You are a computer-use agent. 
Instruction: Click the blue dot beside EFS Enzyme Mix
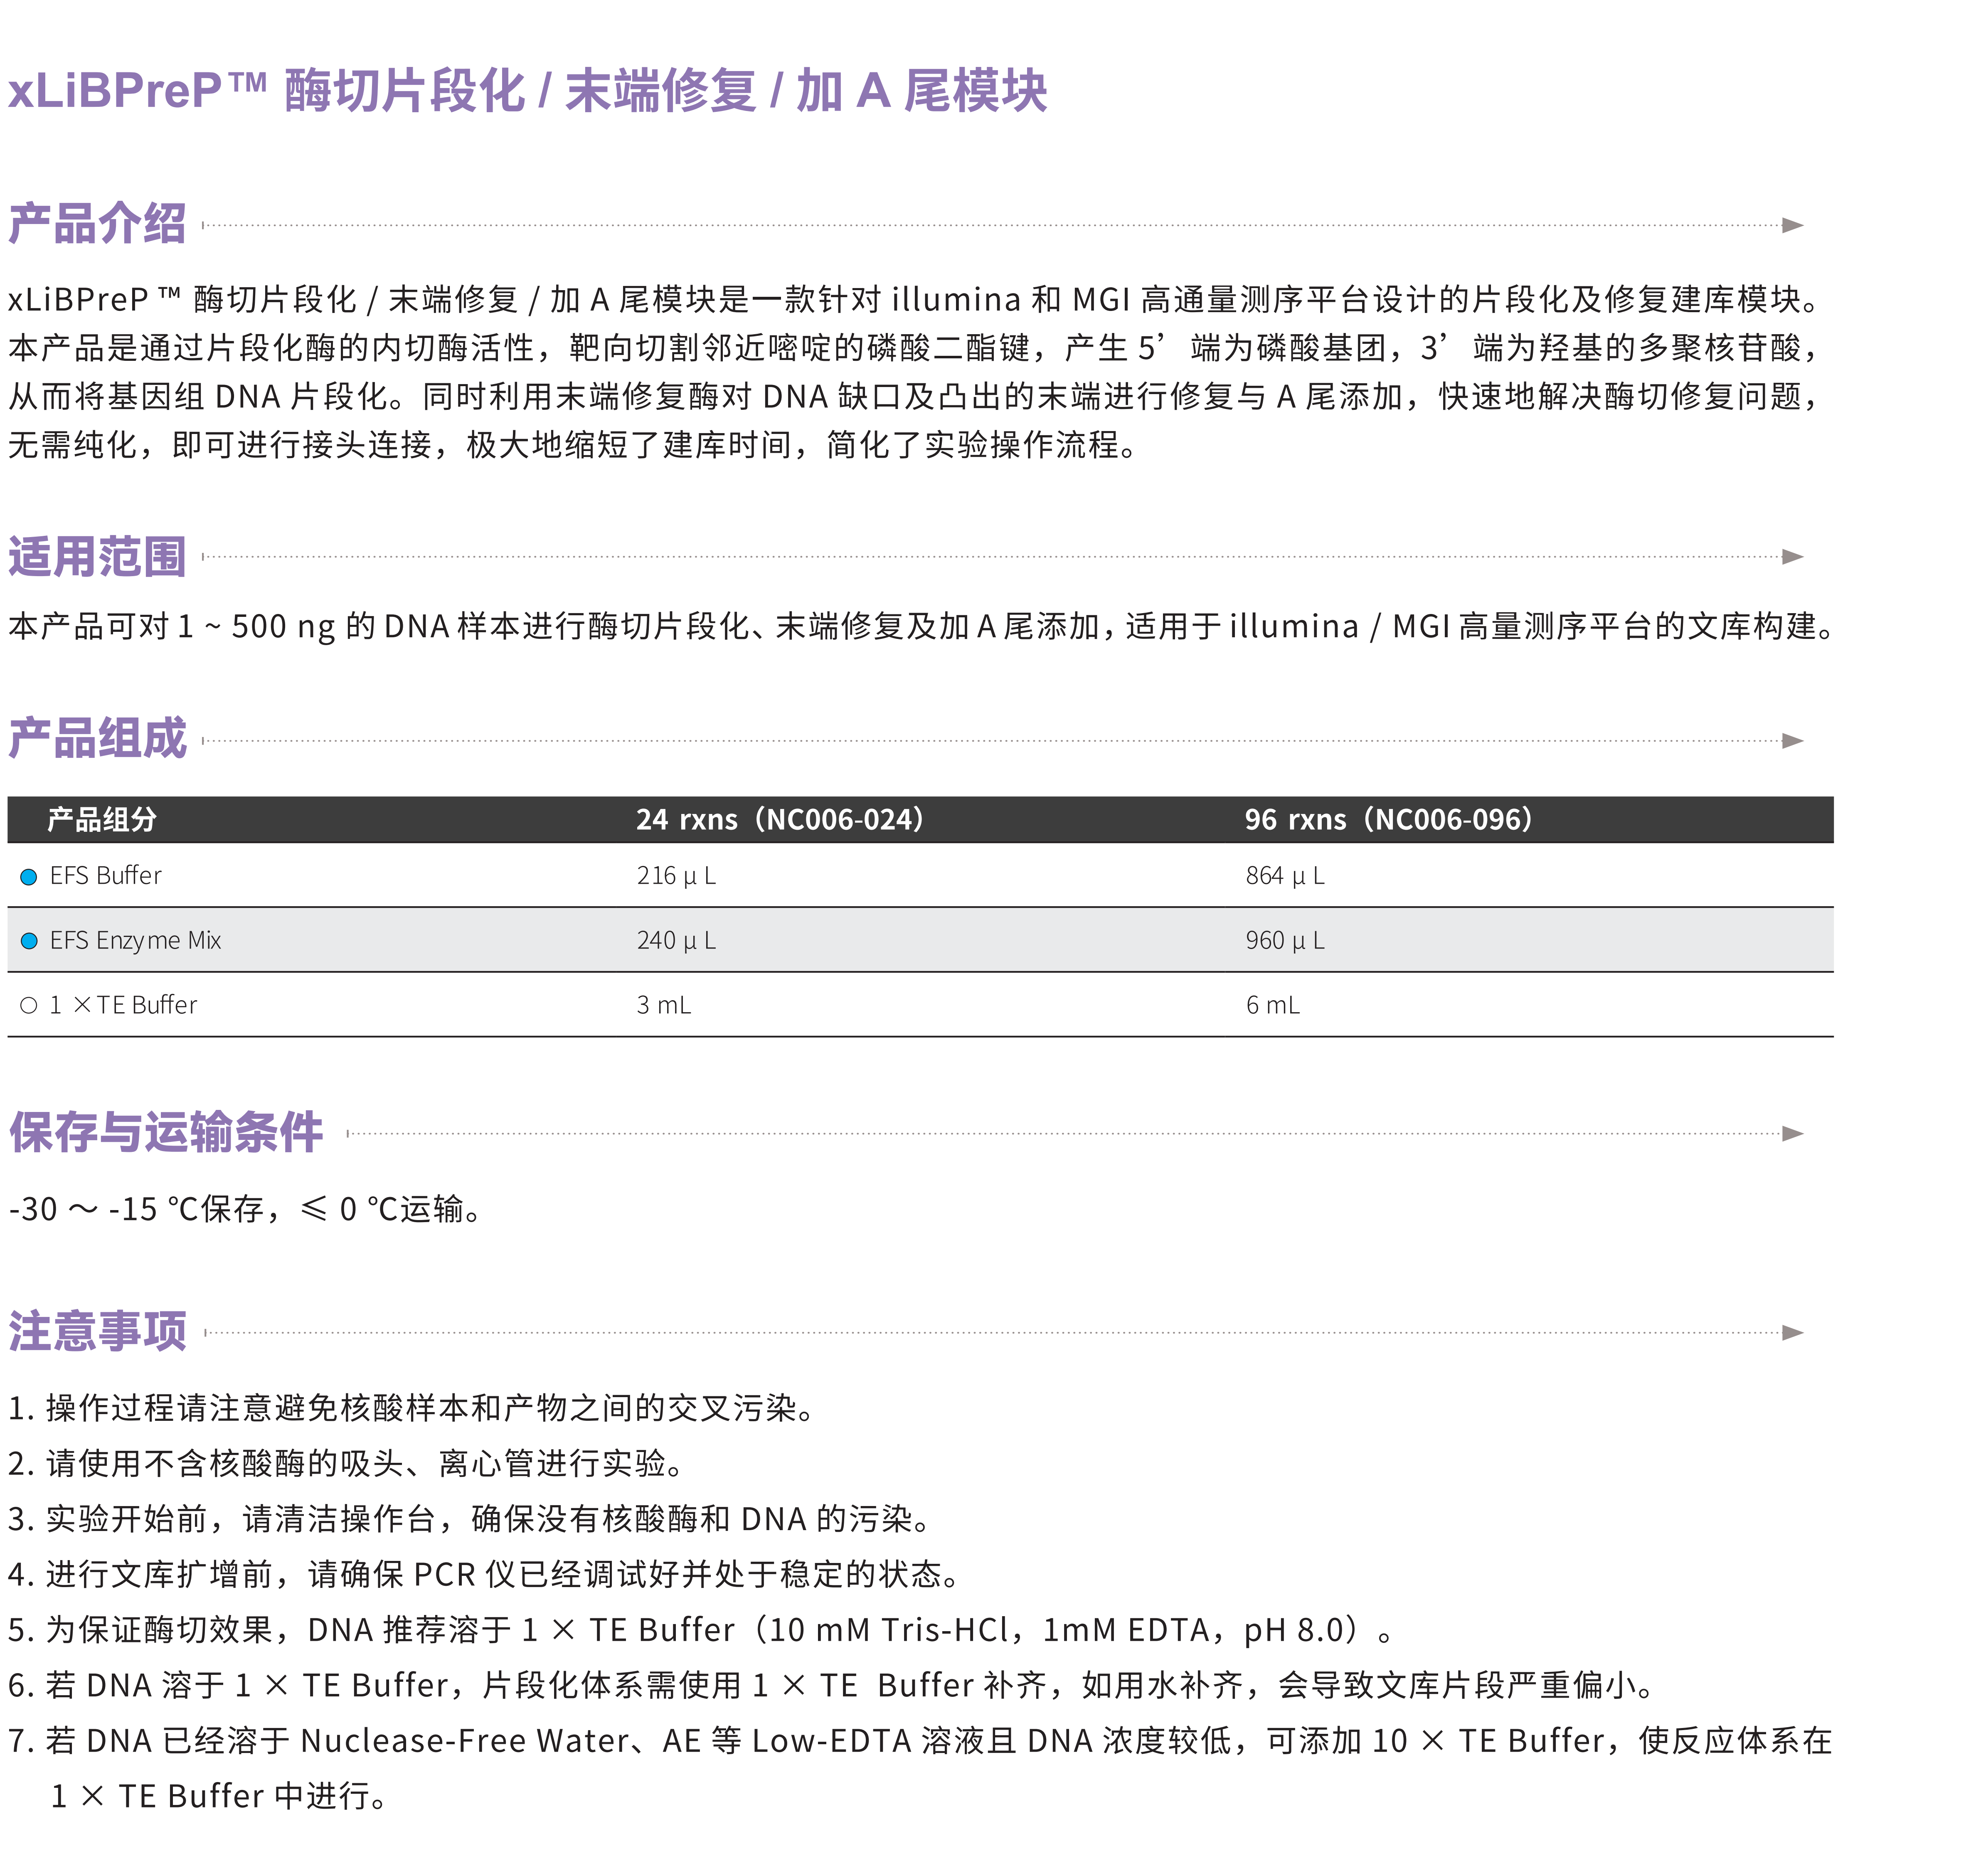tap(29, 941)
